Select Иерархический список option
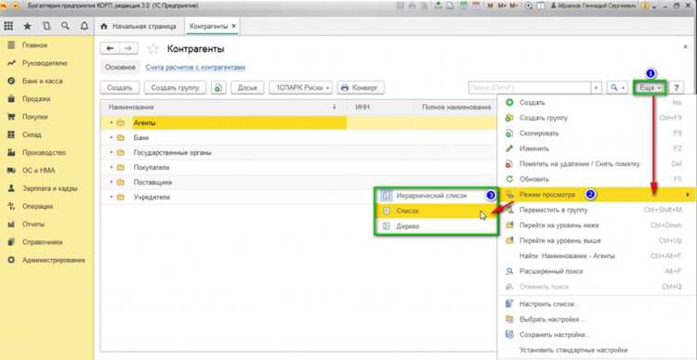Image resolution: width=697 pixels, height=360 pixels. tap(436, 196)
